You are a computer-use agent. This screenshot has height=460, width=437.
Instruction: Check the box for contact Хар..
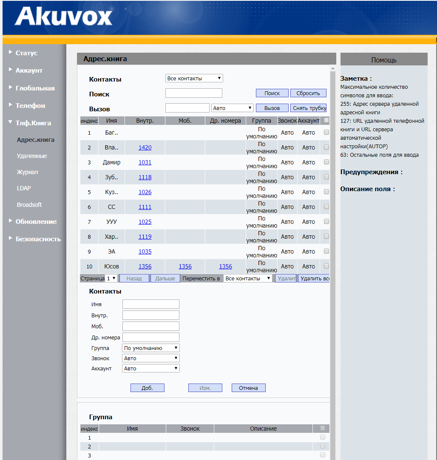[326, 236]
